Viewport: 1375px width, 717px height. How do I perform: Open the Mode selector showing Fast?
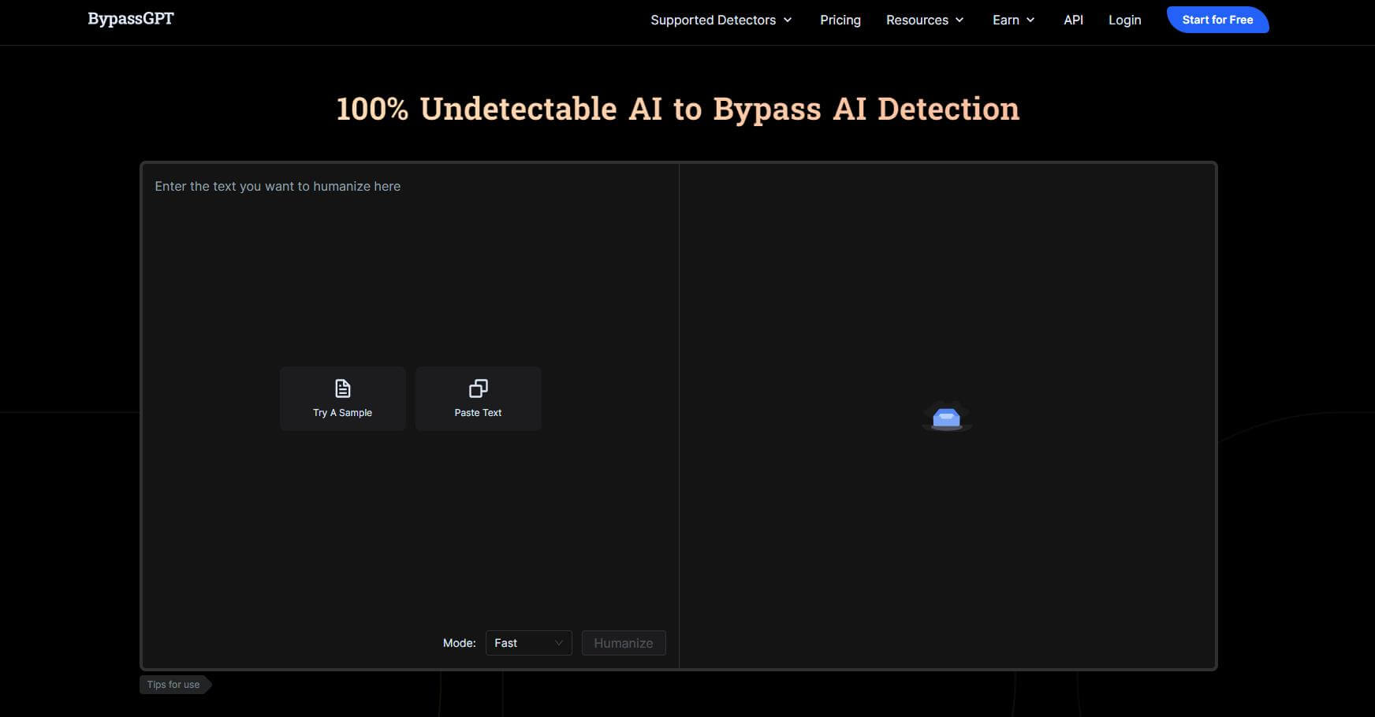(528, 643)
